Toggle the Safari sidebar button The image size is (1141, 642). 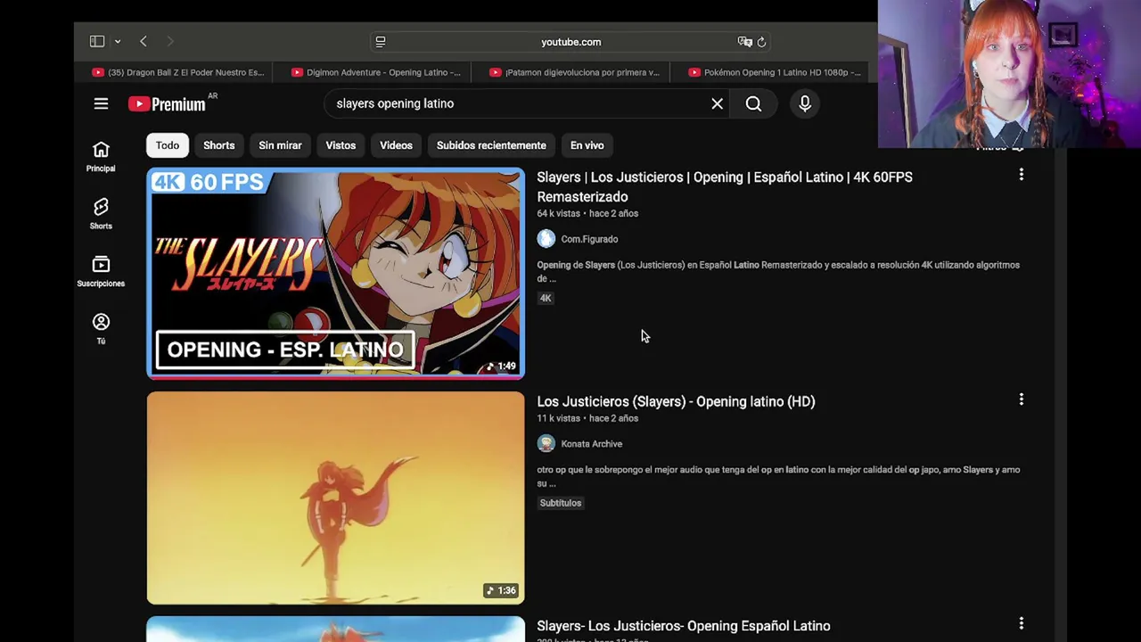click(x=97, y=41)
